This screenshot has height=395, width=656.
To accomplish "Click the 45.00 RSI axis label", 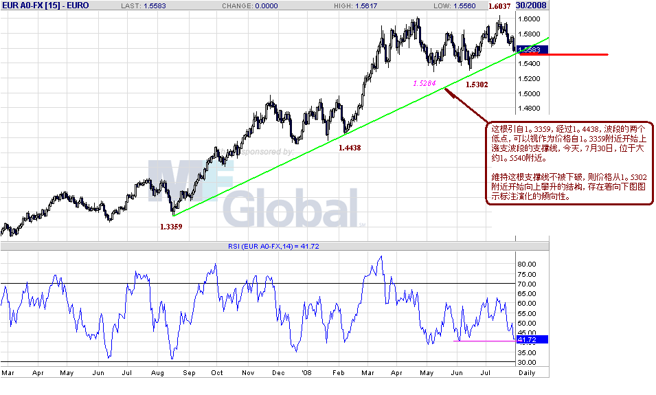I will pyautogui.click(x=527, y=332).
